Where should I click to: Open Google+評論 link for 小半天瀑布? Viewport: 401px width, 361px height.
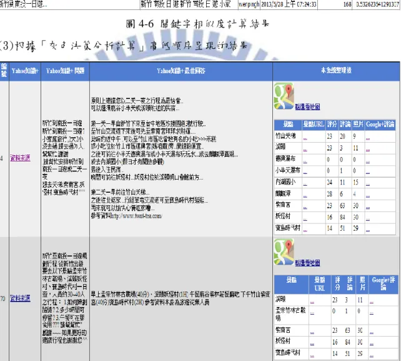(368, 173)
